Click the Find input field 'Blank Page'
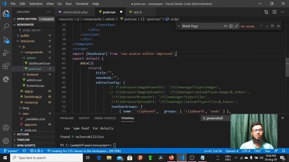 pos(201,26)
